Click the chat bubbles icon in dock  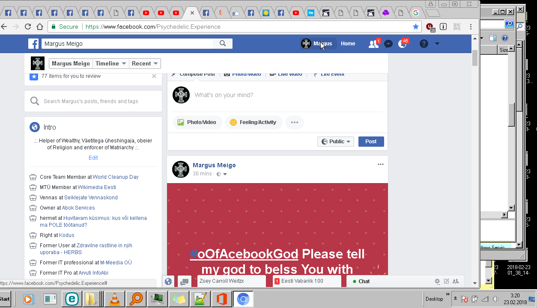pyautogui.click(x=184, y=281)
